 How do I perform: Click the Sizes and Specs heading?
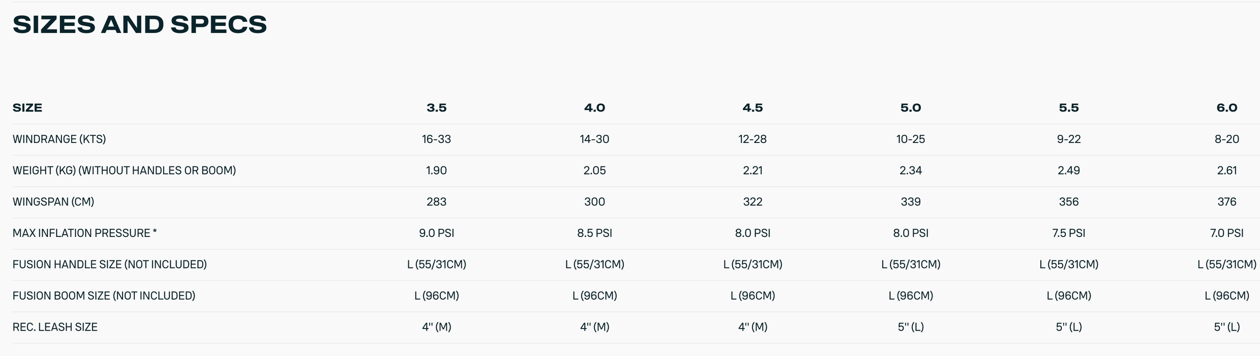(139, 24)
